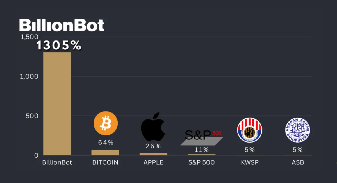The width and height of the screenshot is (337, 183).
Task: Click the 1305% value label
Action: (59, 46)
